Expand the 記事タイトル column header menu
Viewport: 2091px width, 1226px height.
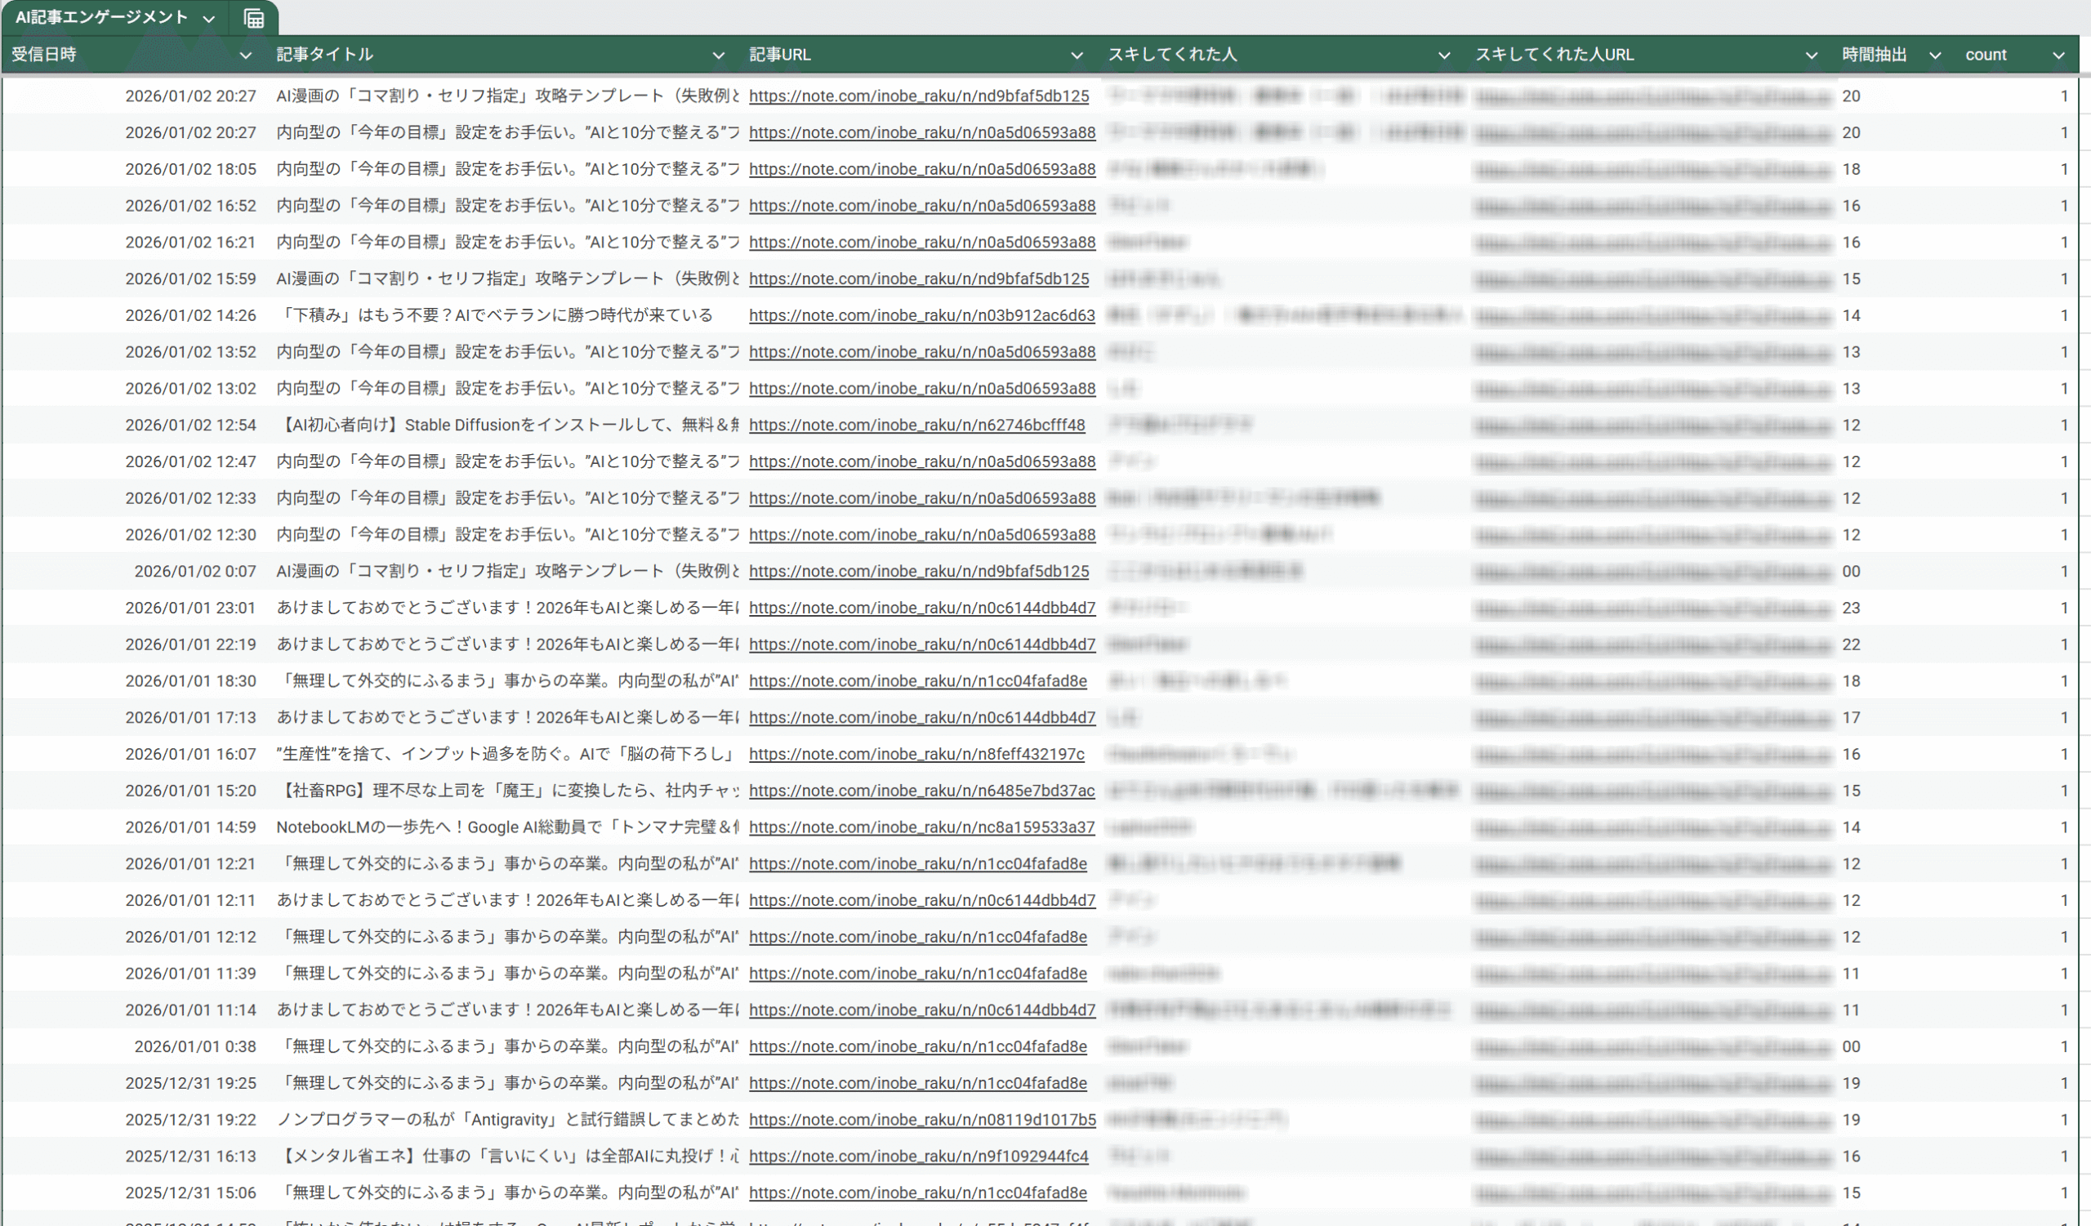click(x=719, y=56)
